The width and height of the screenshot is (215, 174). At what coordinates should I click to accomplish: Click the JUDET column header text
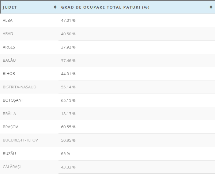coord(10,7)
